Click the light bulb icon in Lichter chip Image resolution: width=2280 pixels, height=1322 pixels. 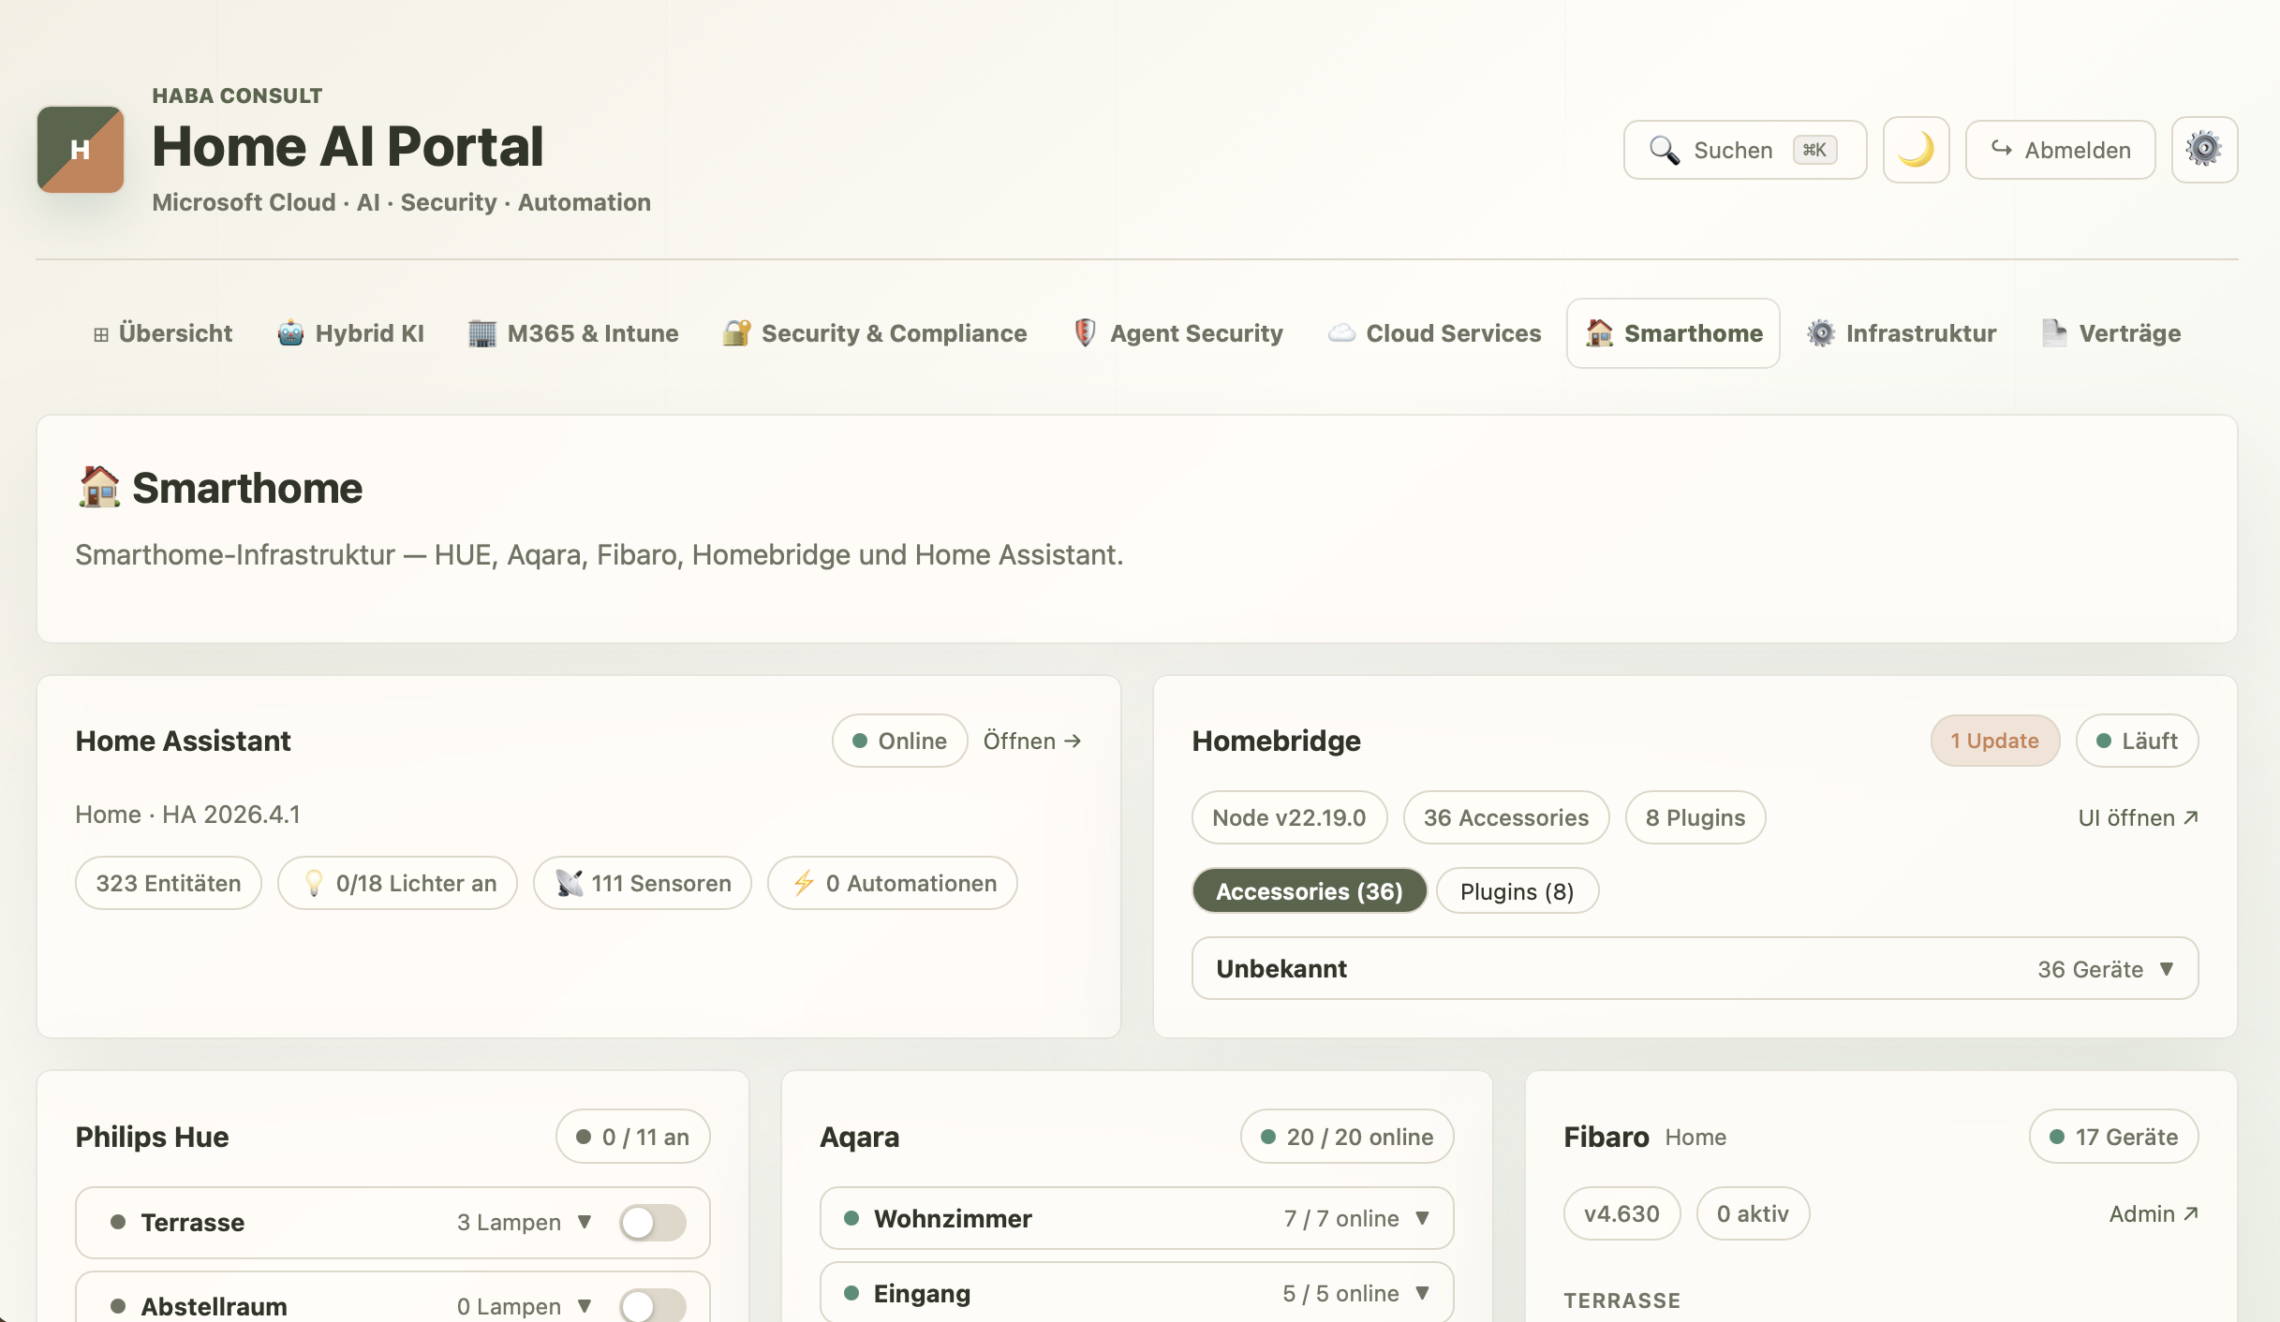pos(314,883)
